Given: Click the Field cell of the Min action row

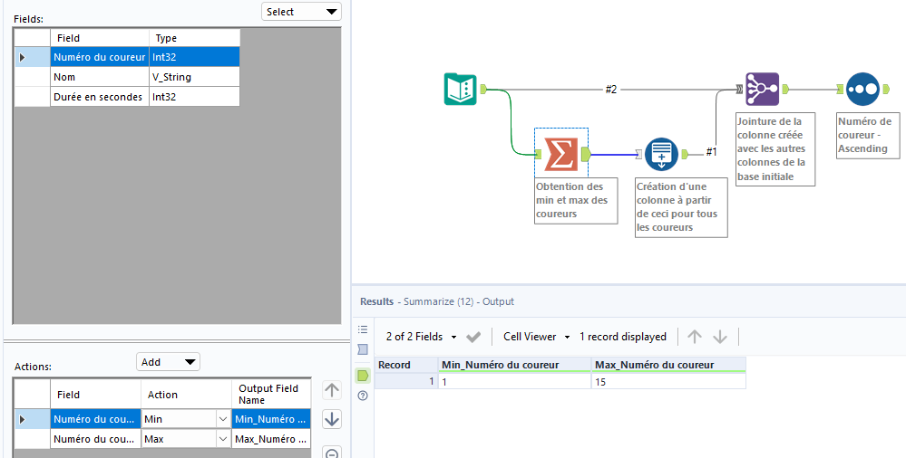Looking at the screenshot, I should point(95,419).
